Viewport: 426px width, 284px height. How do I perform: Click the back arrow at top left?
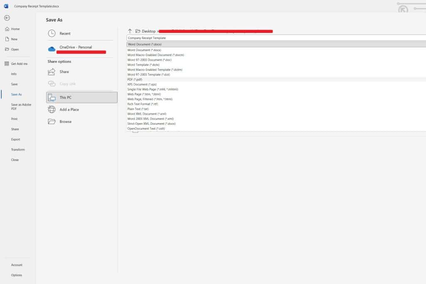pyautogui.click(x=7, y=18)
